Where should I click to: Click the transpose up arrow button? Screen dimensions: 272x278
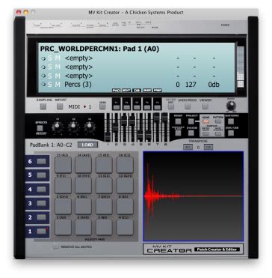point(208,147)
